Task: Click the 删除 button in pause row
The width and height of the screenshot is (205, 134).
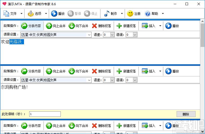Action: (x=186, y=114)
